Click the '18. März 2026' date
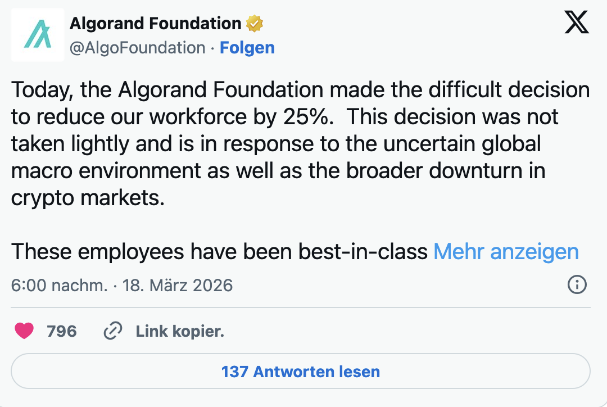 (179, 286)
